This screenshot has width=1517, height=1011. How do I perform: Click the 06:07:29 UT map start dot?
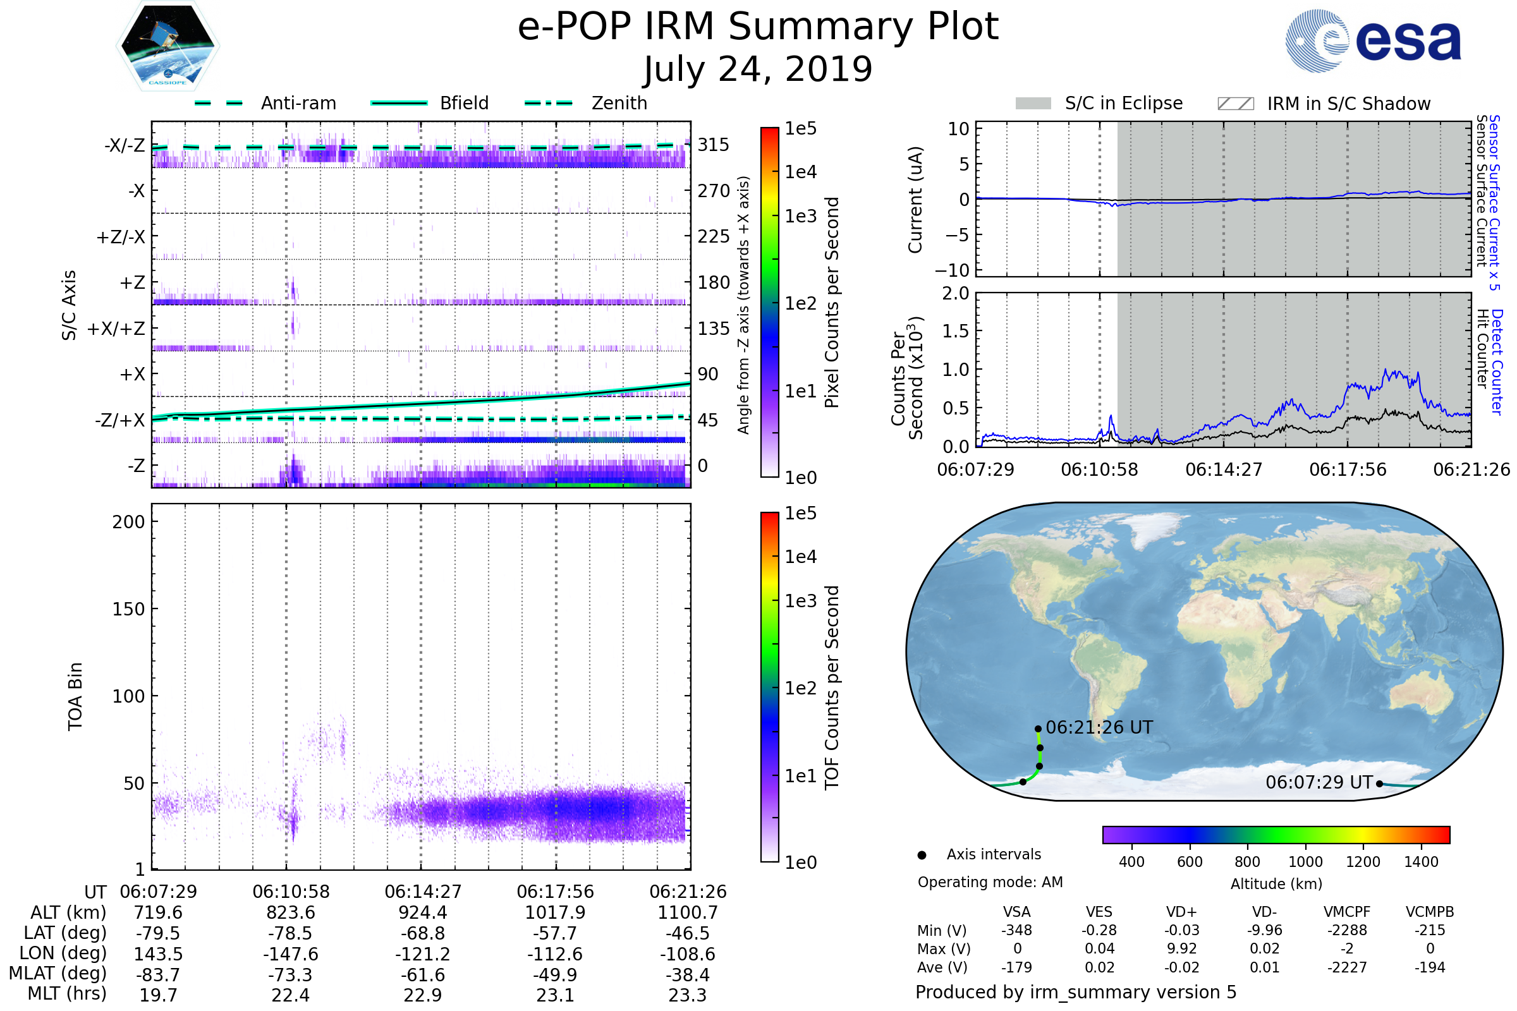(x=1379, y=784)
